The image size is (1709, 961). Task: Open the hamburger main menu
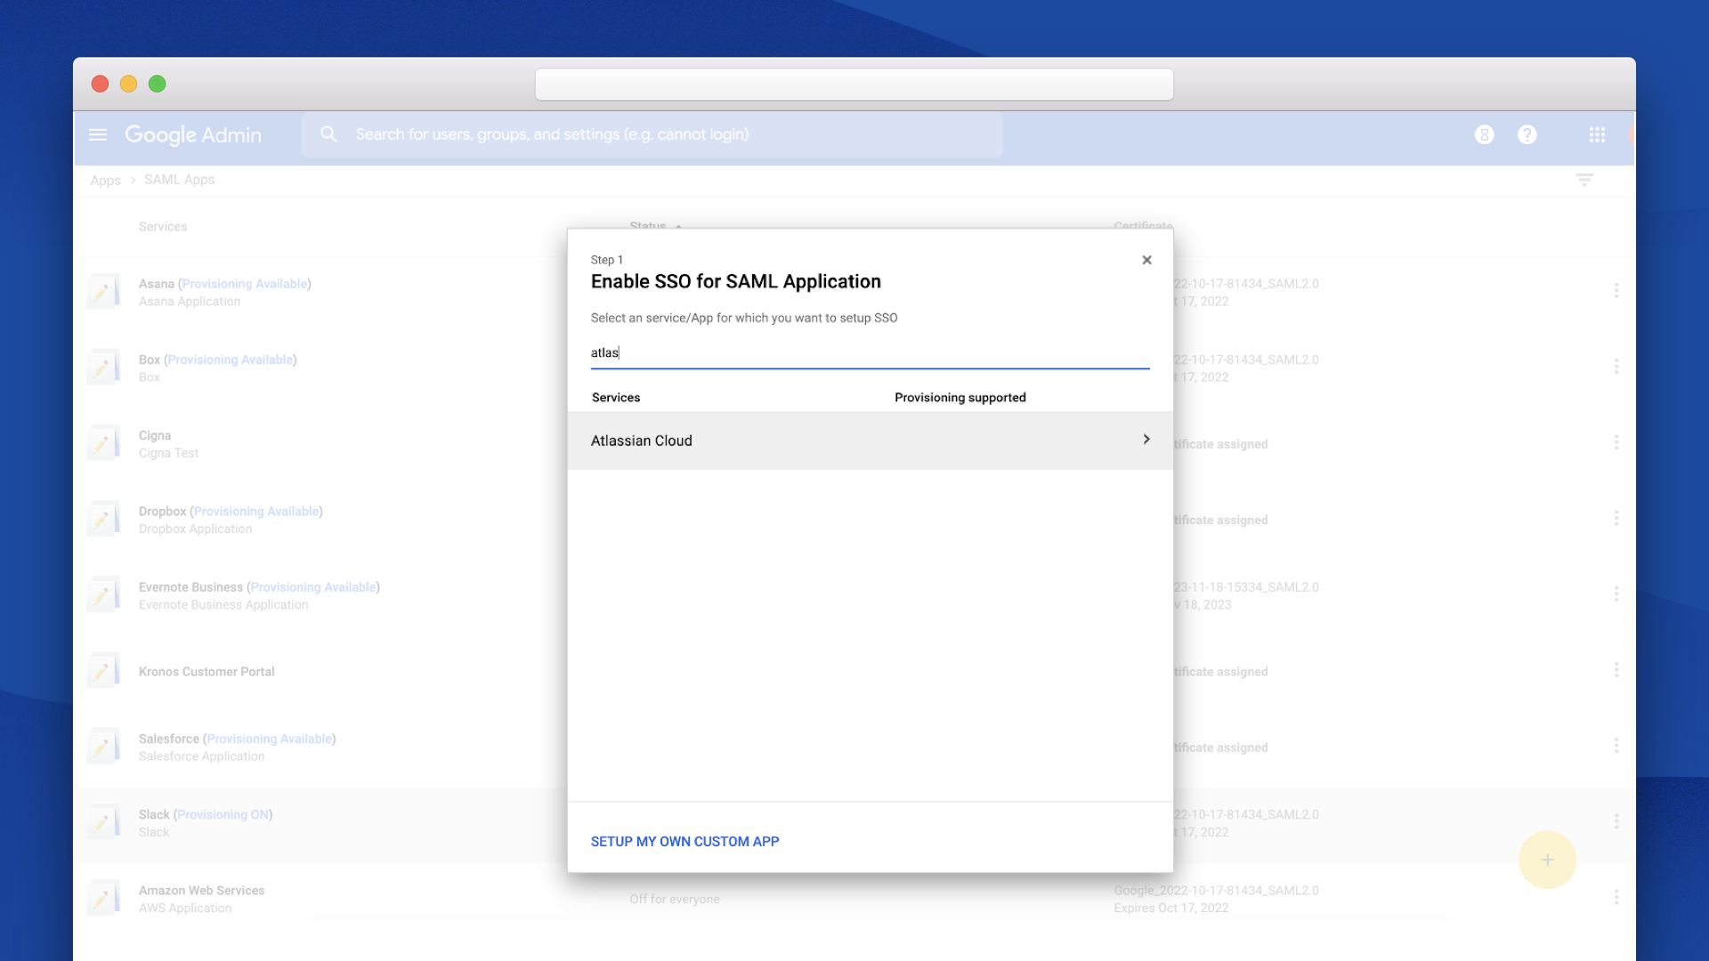click(x=98, y=134)
